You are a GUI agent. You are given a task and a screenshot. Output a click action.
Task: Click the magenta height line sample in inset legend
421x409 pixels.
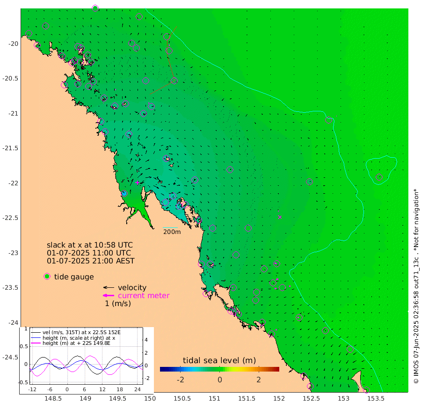point(36,343)
